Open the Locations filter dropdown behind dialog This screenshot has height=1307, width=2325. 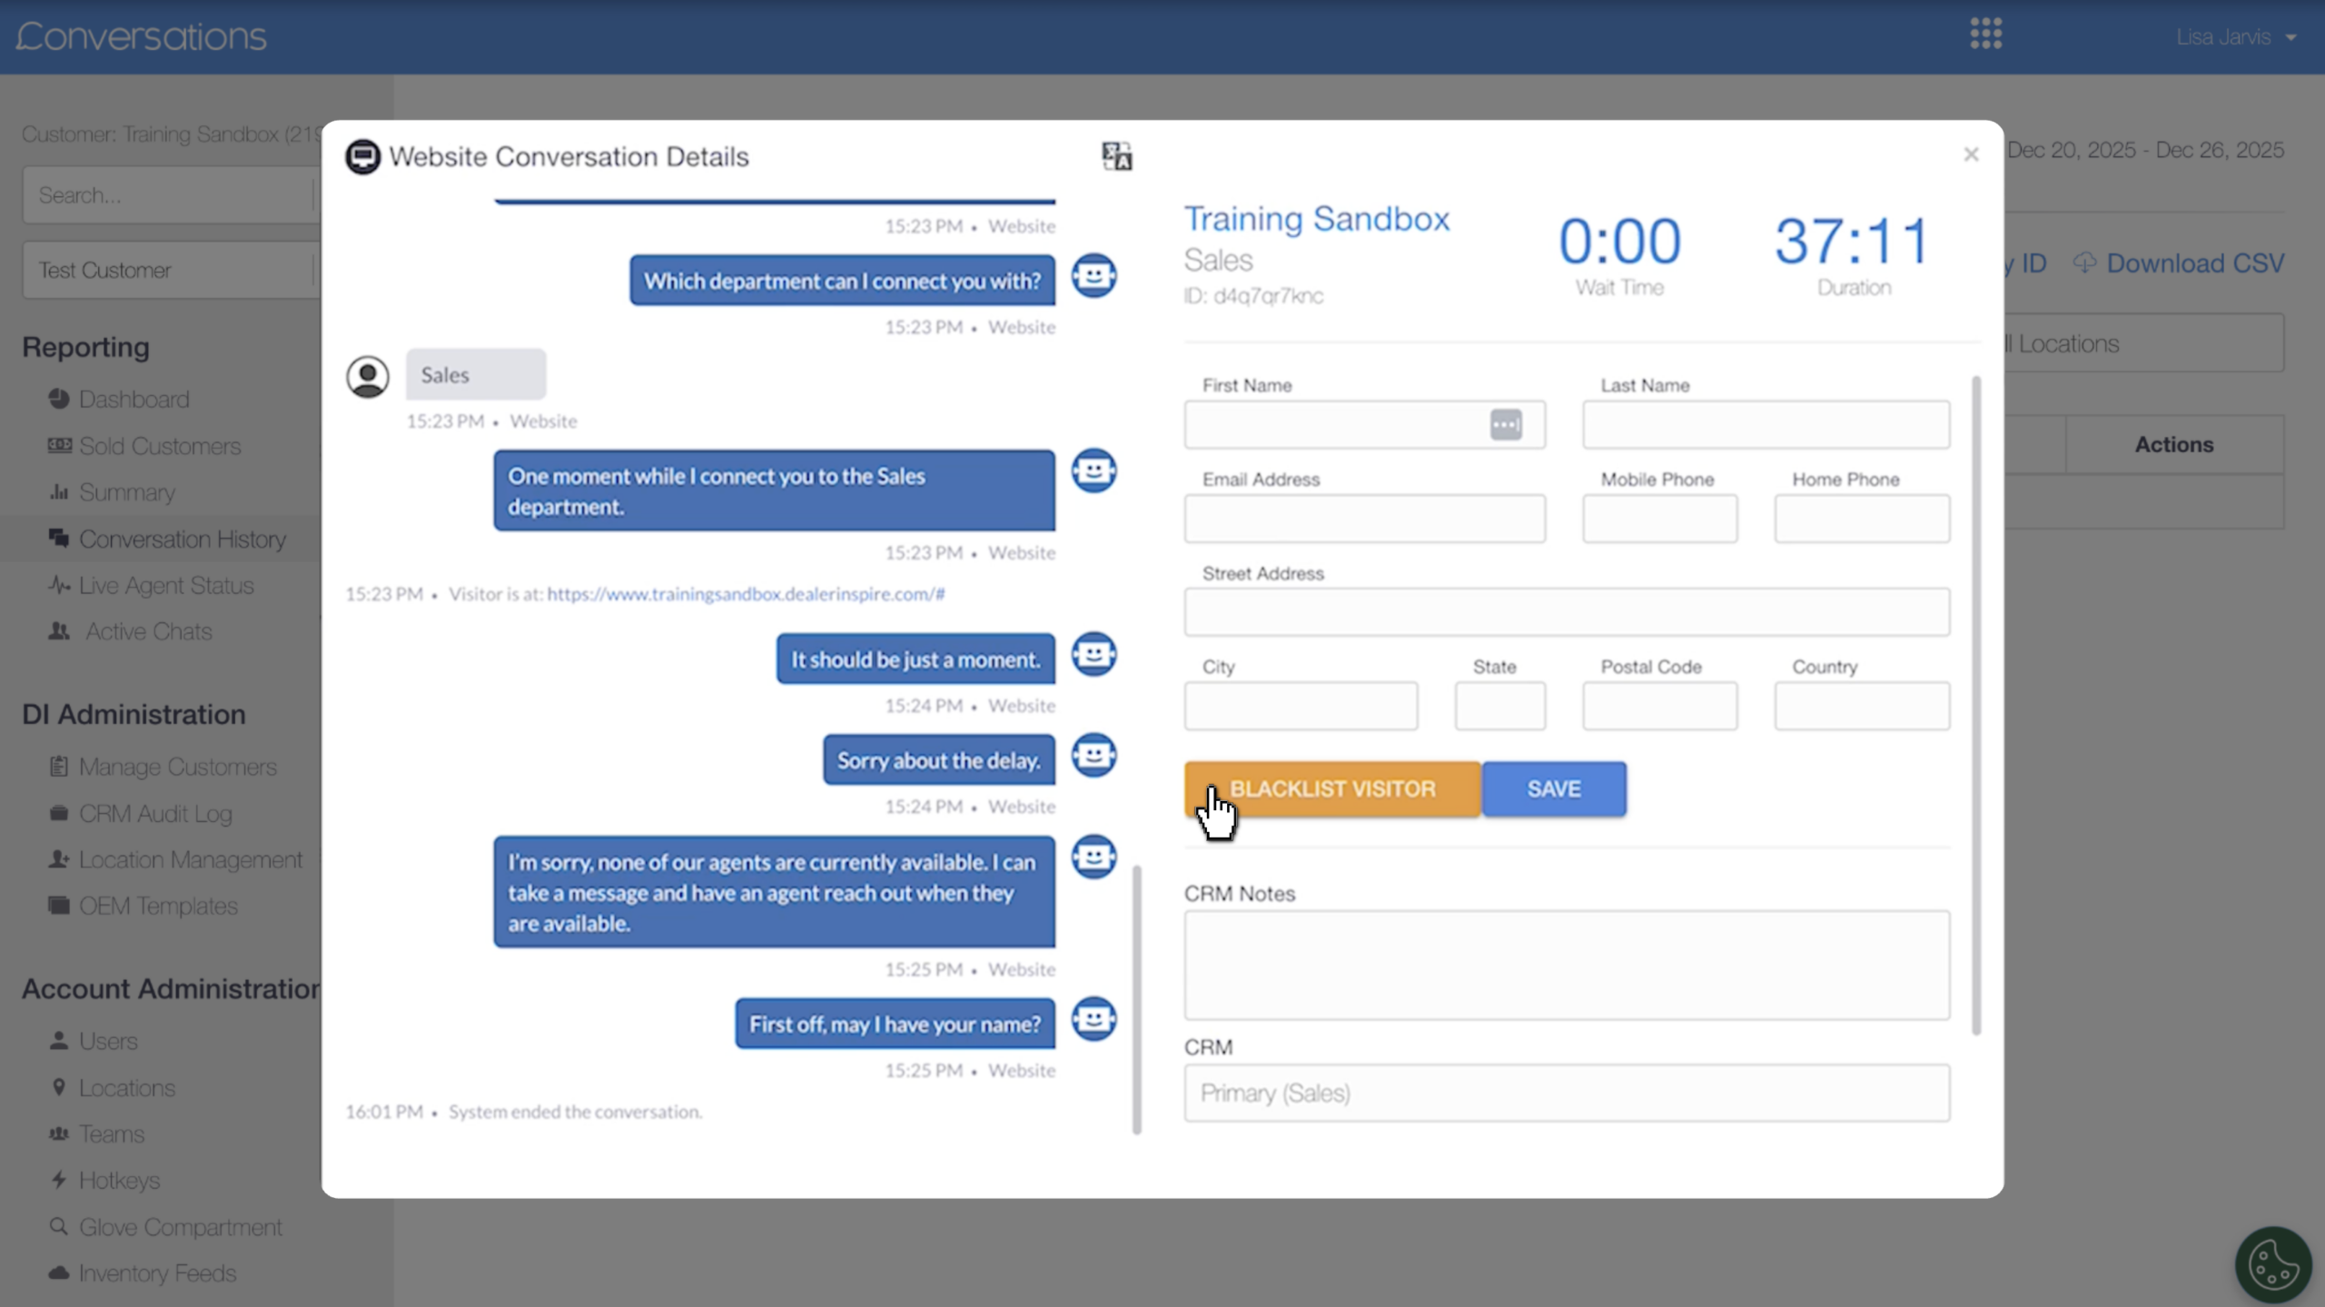coord(2143,343)
